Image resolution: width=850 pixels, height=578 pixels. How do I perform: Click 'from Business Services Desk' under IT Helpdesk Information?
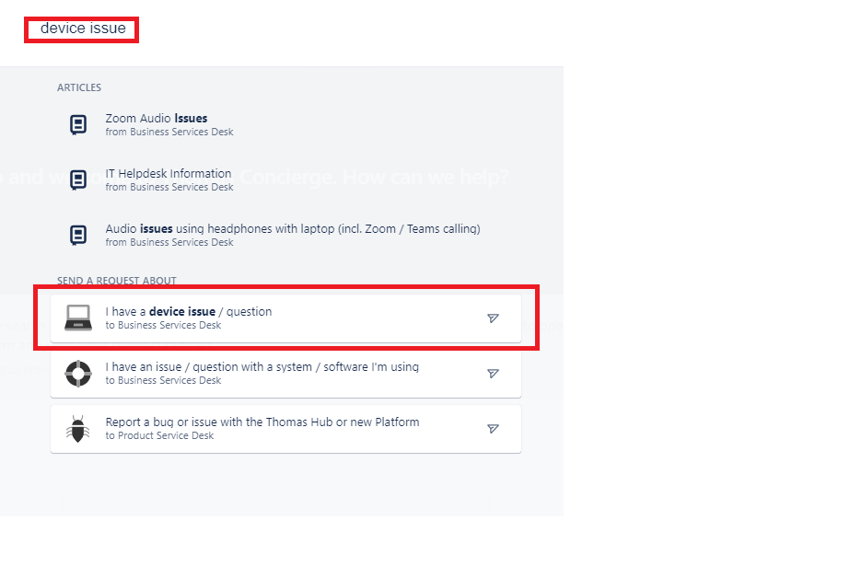(169, 188)
